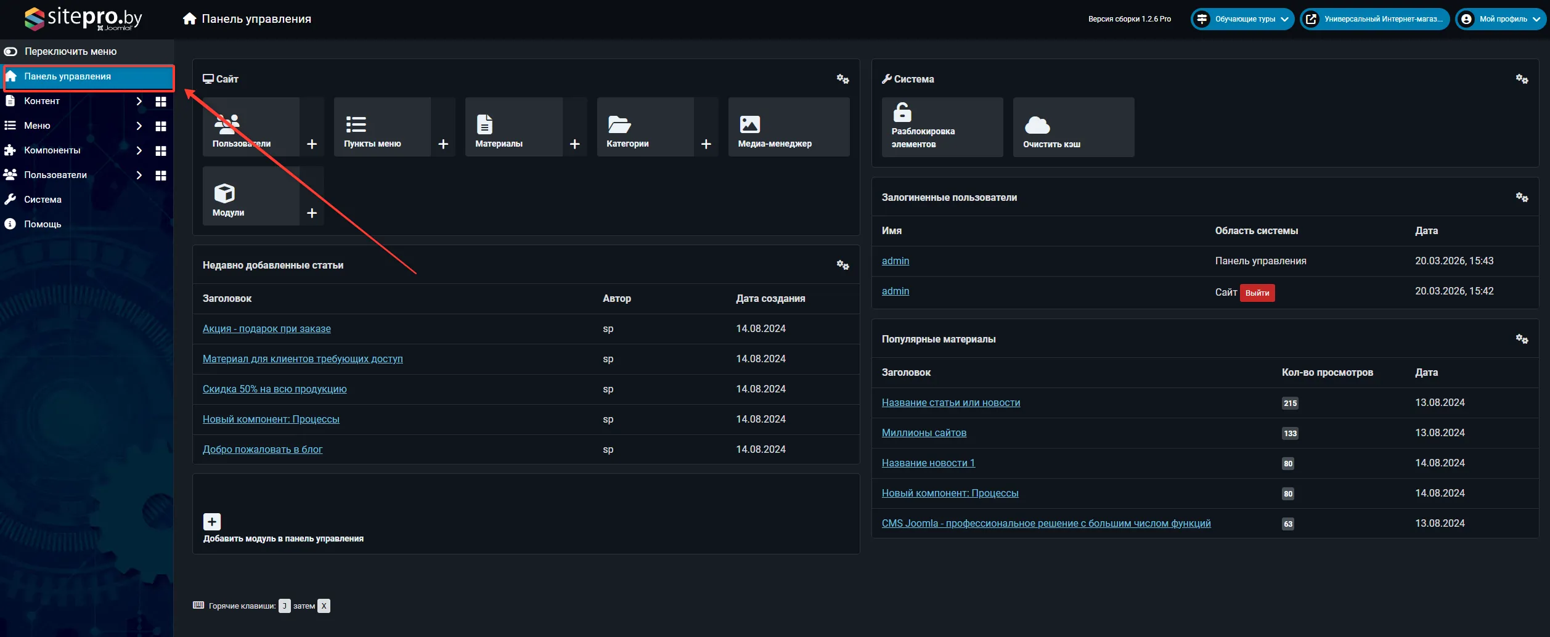
Task: Click the Clear Cache cloud icon
Action: tap(1037, 125)
